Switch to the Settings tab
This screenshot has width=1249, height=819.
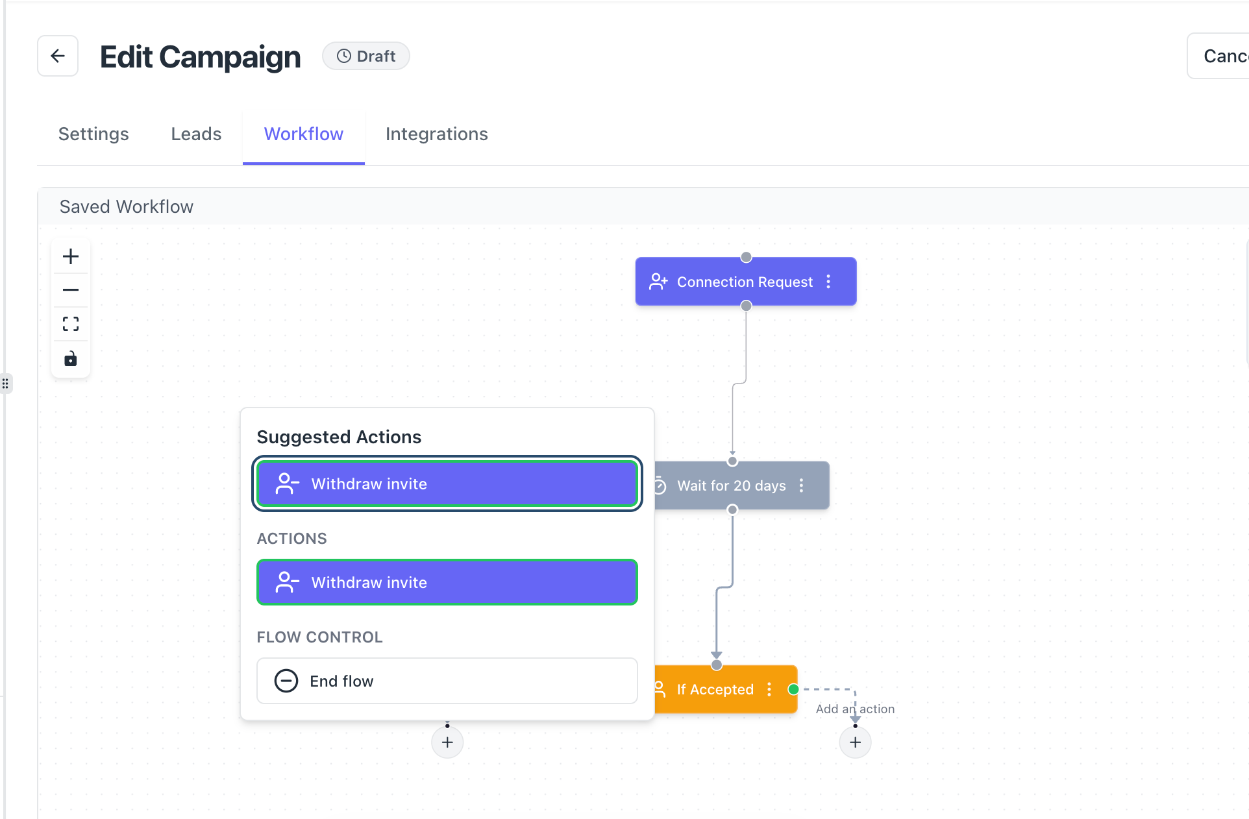click(x=93, y=134)
